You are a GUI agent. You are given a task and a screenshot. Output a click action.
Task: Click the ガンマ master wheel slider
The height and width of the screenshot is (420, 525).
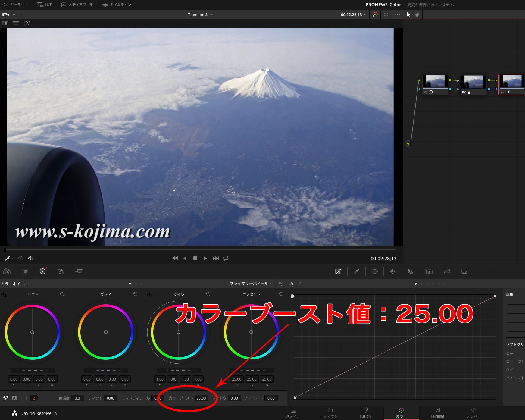(106, 371)
